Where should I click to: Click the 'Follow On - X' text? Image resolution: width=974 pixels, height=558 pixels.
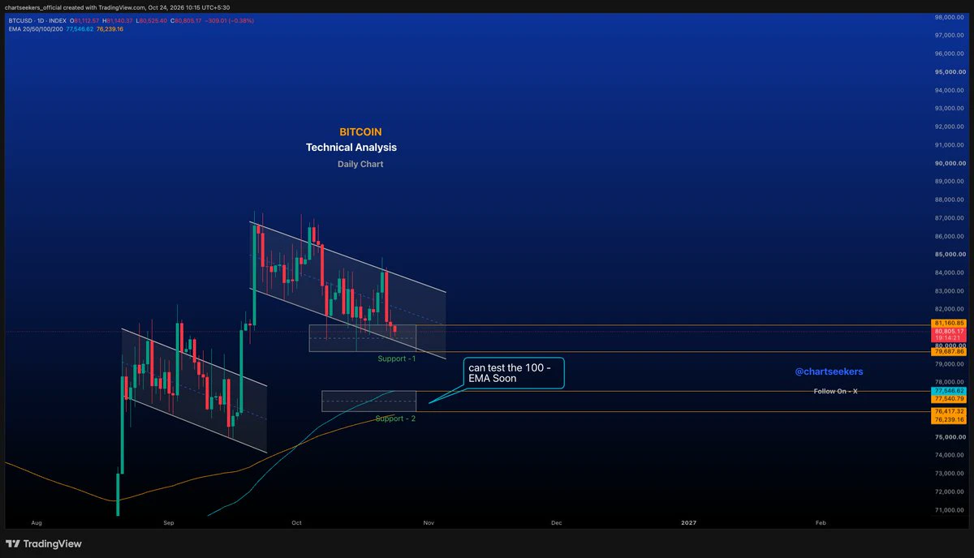coord(835,391)
